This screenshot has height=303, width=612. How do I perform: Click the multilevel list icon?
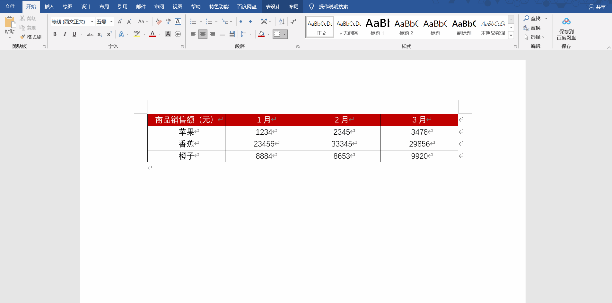[x=225, y=21]
